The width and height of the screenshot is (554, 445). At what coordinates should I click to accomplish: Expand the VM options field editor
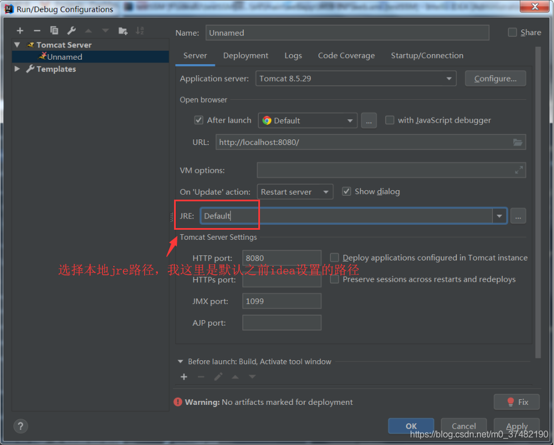coord(519,170)
